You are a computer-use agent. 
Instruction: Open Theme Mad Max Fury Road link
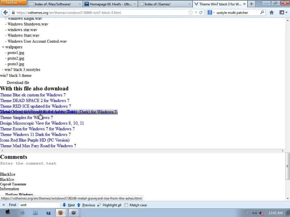(38, 146)
